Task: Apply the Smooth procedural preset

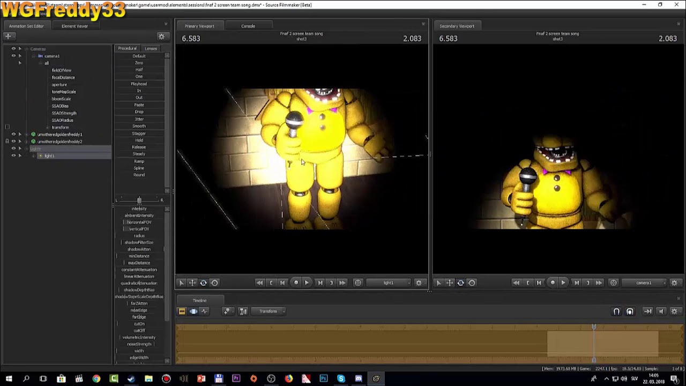Action: pos(139,126)
